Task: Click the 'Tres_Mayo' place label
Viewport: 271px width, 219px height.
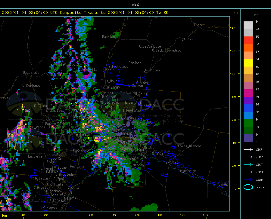Action: coord(109,81)
